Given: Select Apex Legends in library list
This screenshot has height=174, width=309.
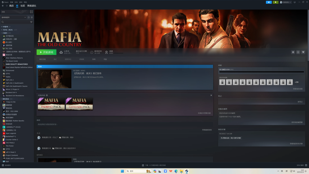Looking at the screenshot, I should point(11,133).
